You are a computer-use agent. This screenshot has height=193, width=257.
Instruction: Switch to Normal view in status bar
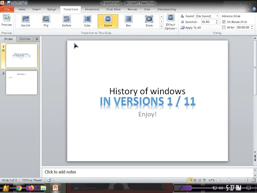pos(190,180)
